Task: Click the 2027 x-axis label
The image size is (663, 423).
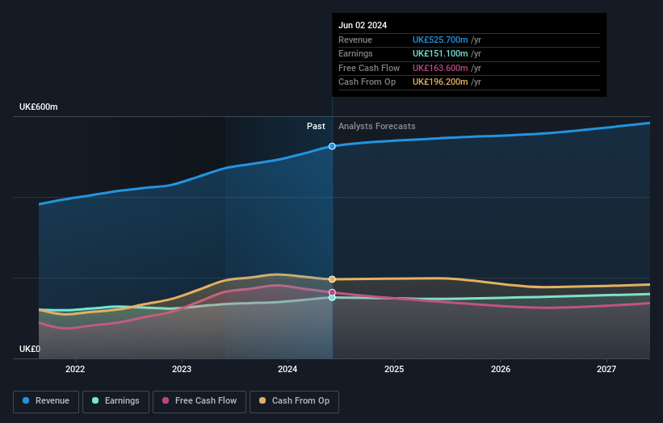Action: tap(606, 370)
